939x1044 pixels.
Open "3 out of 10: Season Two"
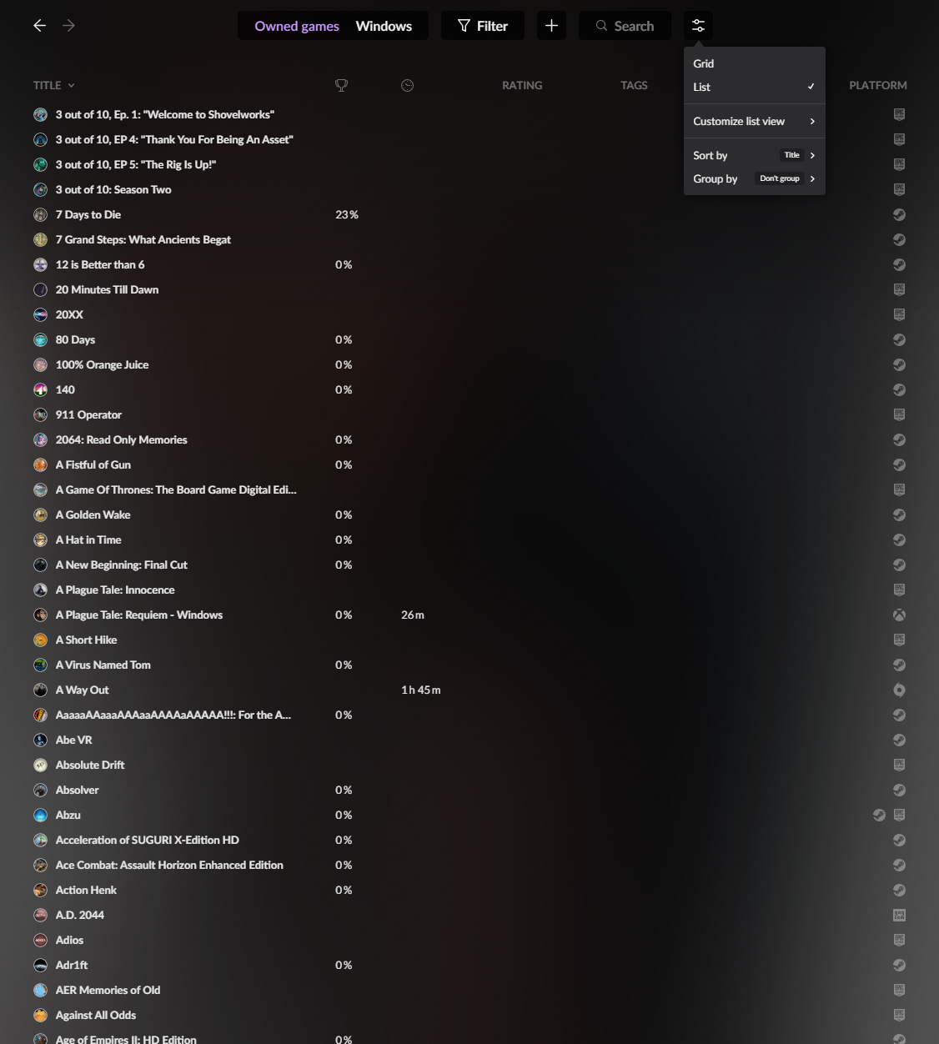[x=113, y=189]
